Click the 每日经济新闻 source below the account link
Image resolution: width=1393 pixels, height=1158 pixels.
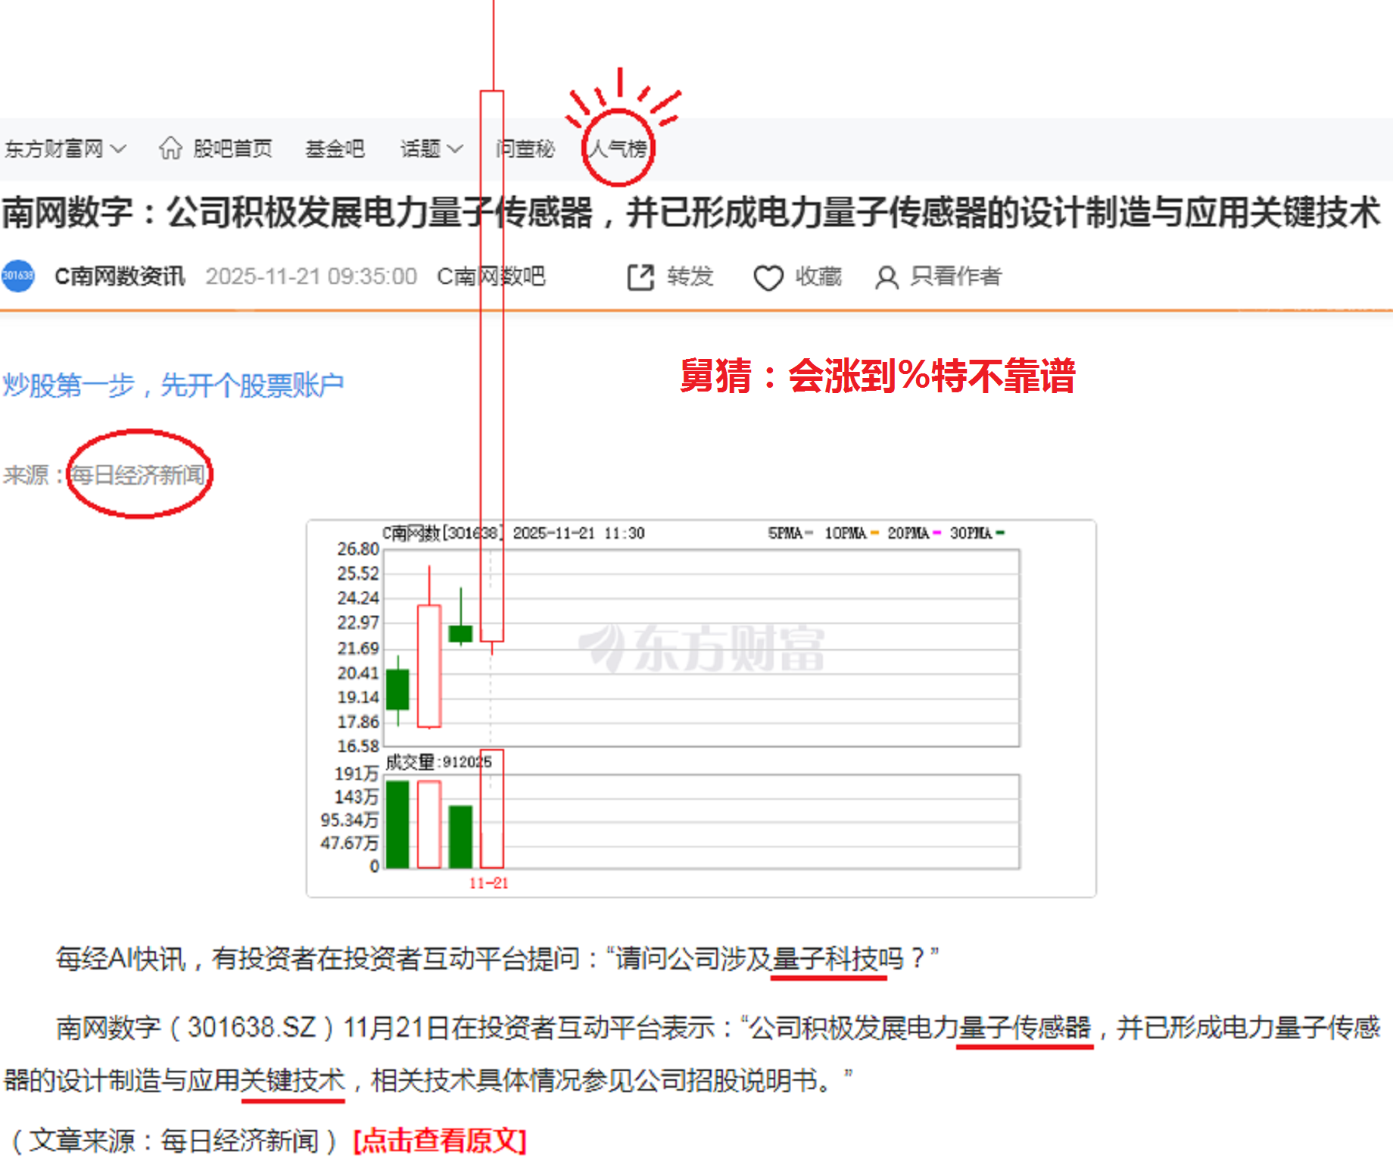138,475
